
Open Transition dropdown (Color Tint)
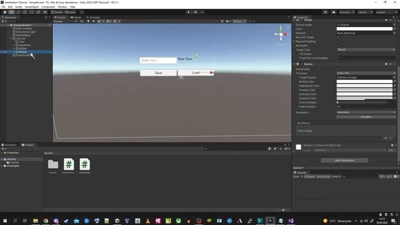(366, 73)
